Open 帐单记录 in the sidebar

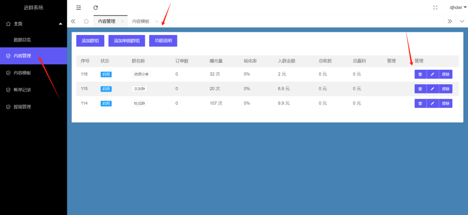click(22, 90)
